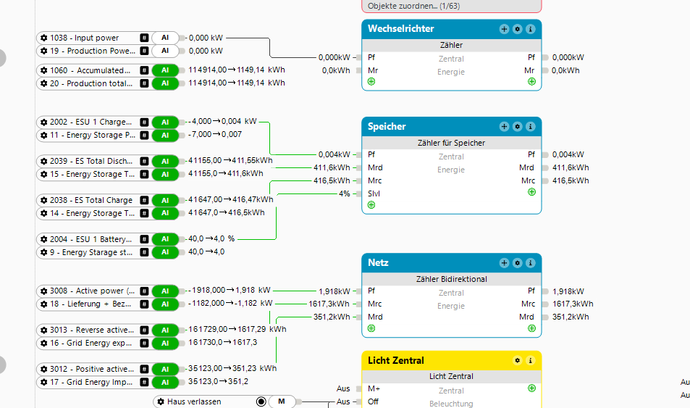
Task: Add output with green plus below Speicher Mrc output
Action: [531, 192]
